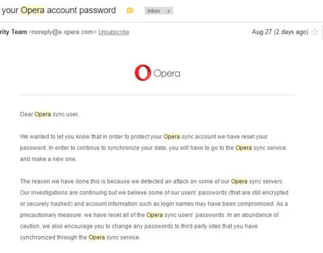Select the noreply@e.opera.com sender address

point(63,32)
